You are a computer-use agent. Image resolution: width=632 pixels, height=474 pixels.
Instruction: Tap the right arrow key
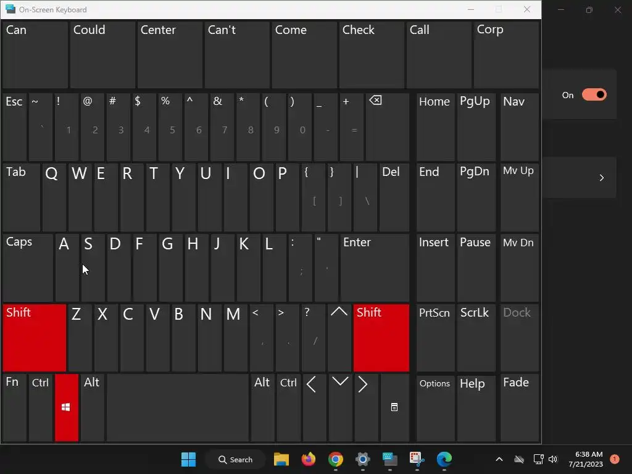point(366,407)
